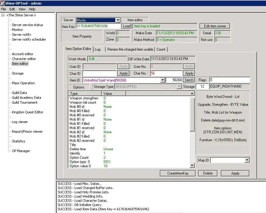This screenshot has height=213, width=266.
Task: Select Guild Data in the tree
Action: pyautogui.click(x=19, y=93)
